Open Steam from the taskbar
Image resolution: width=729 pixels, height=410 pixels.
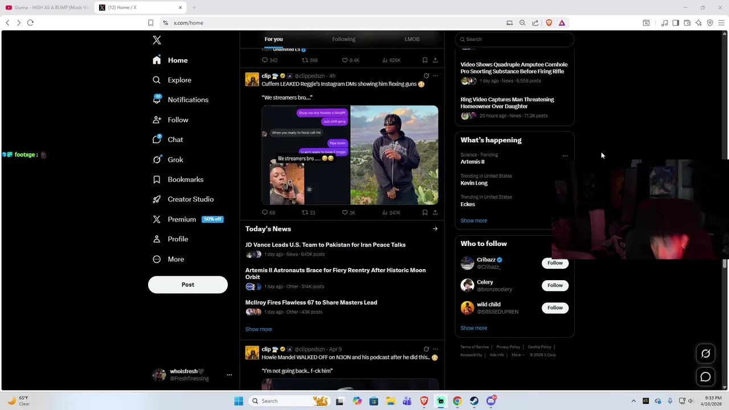(x=474, y=401)
